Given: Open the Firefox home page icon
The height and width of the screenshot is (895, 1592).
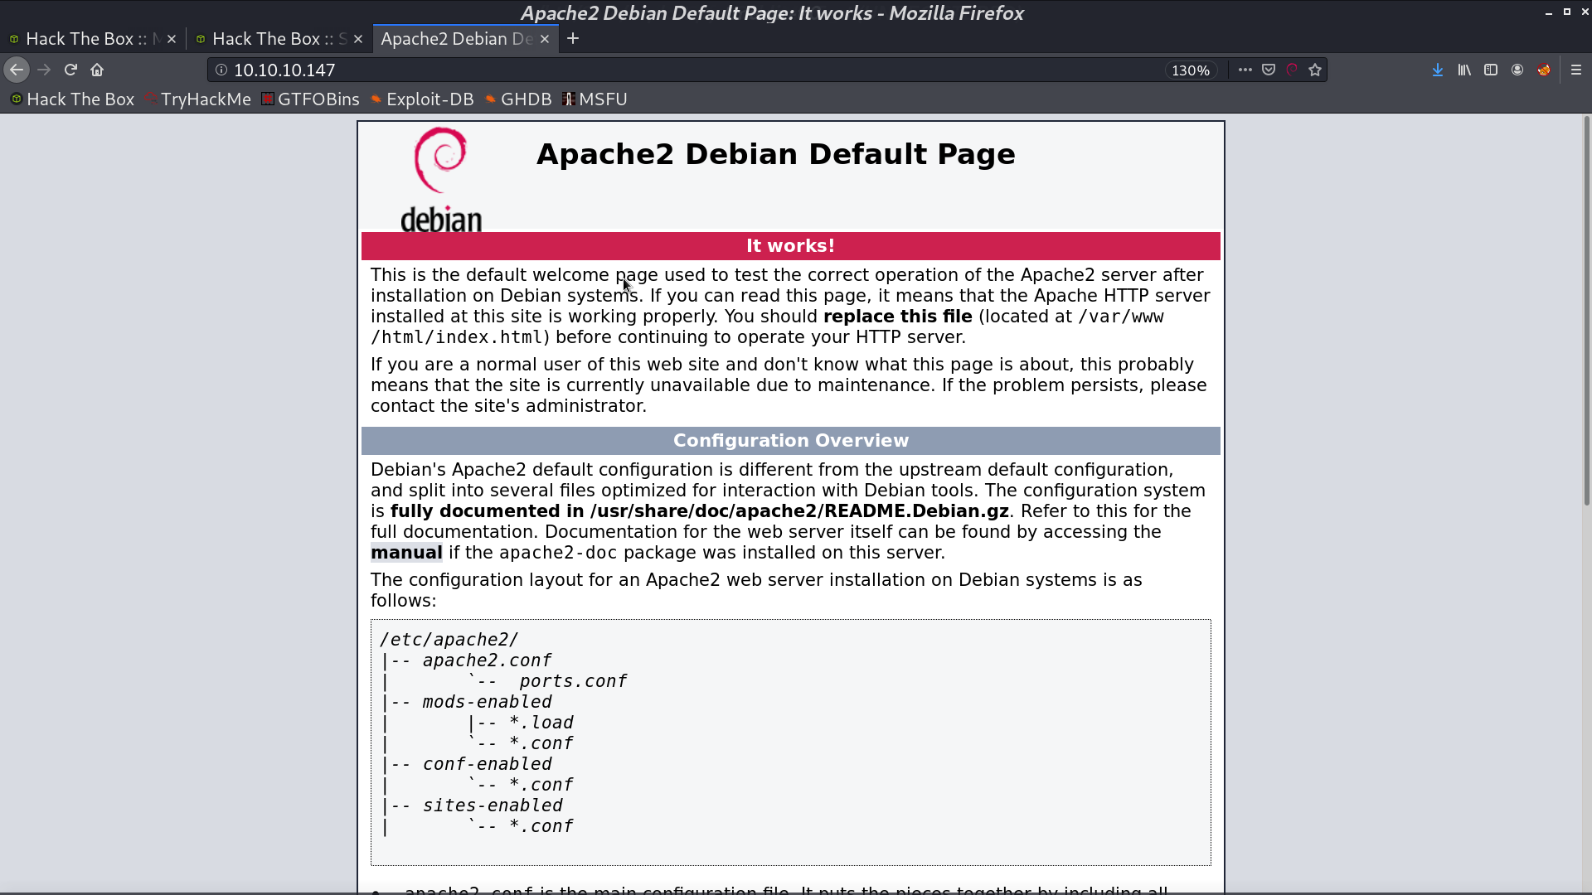Looking at the screenshot, I should pyautogui.click(x=97, y=70).
